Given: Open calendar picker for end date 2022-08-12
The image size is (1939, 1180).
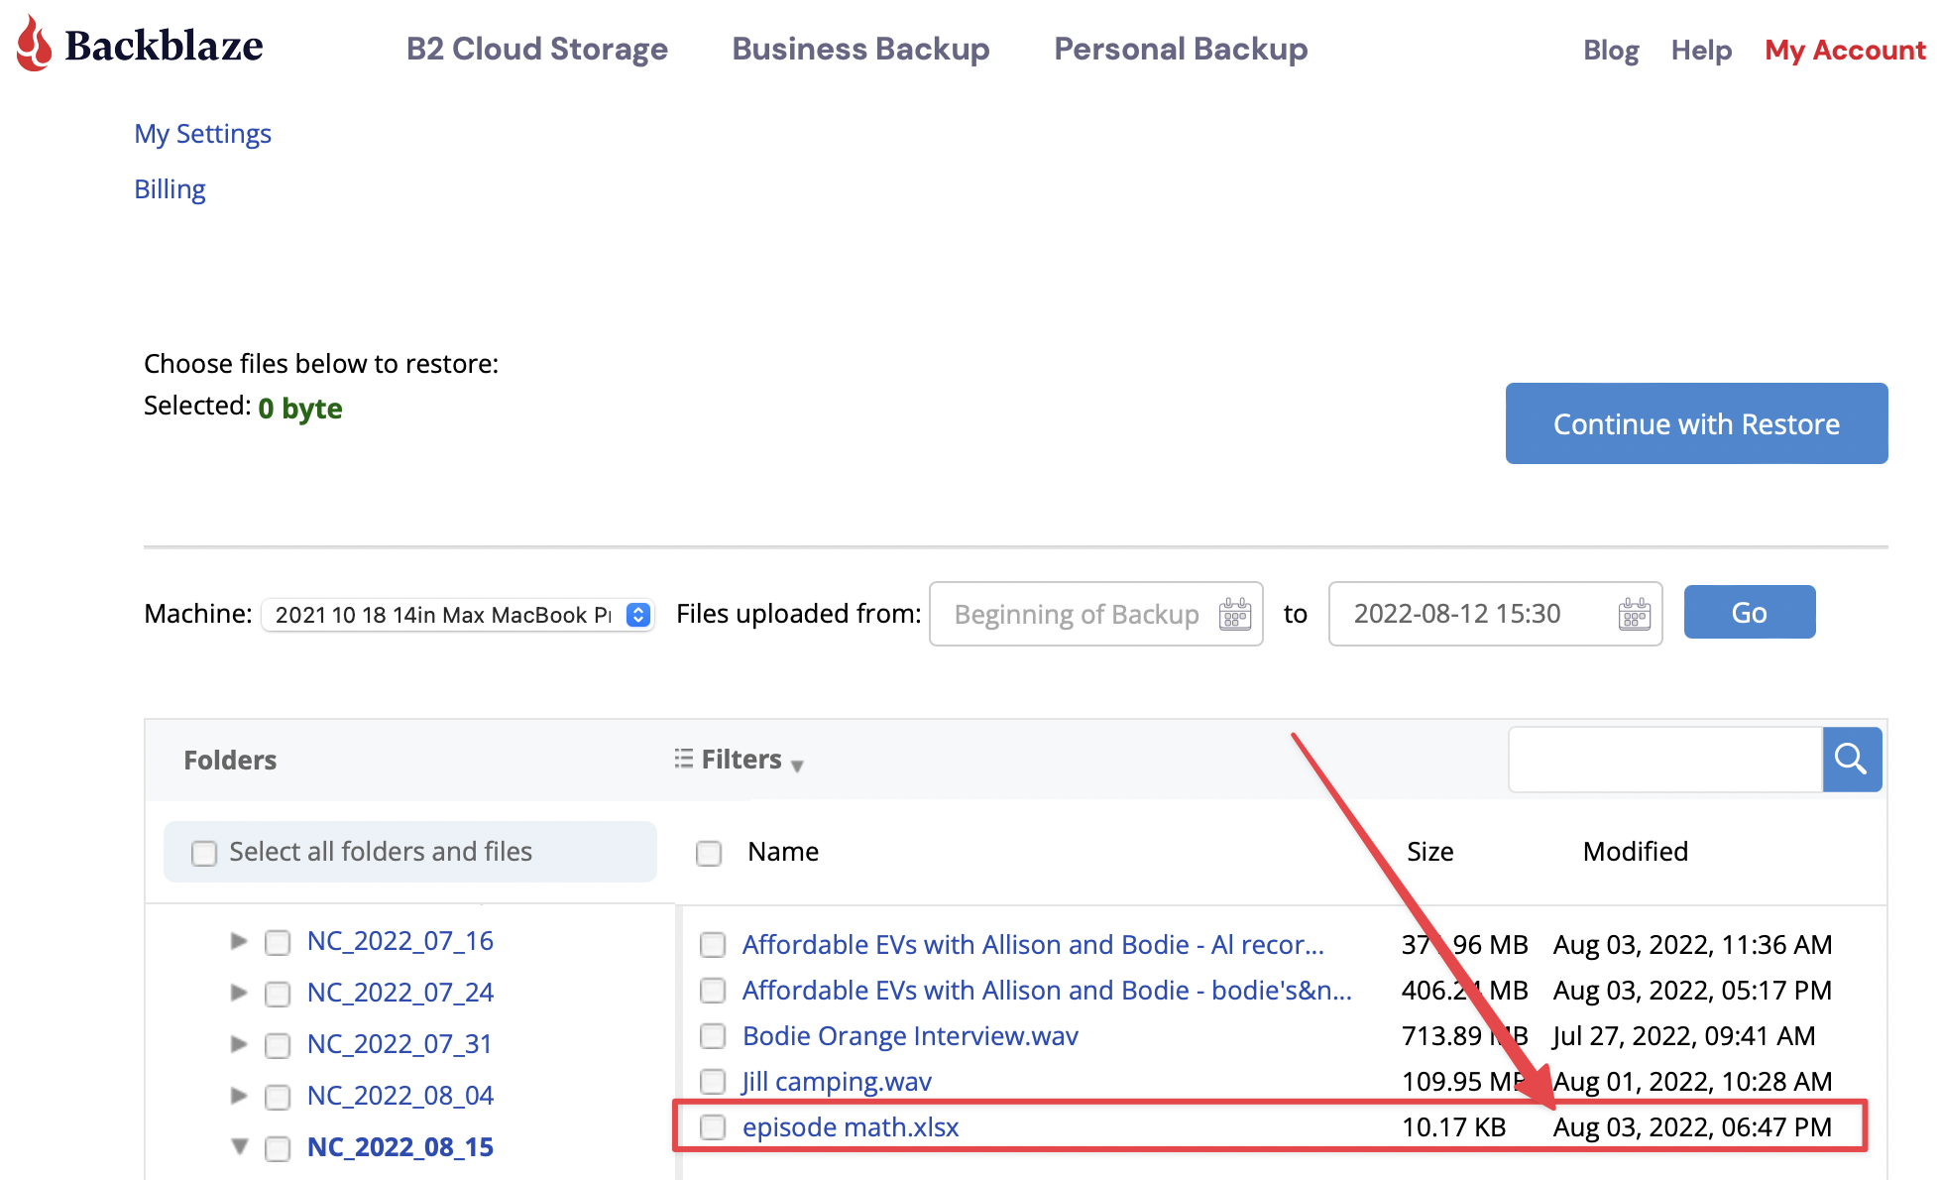Looking at the screenshot, I should 1634,614.
